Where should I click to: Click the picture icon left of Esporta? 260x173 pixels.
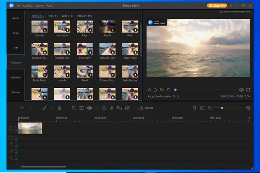pyautogui.click(x=127, y=108)
